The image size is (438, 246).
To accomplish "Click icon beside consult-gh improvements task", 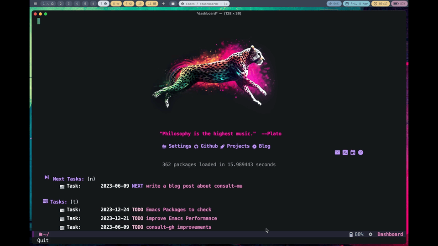I will [62, 228].
